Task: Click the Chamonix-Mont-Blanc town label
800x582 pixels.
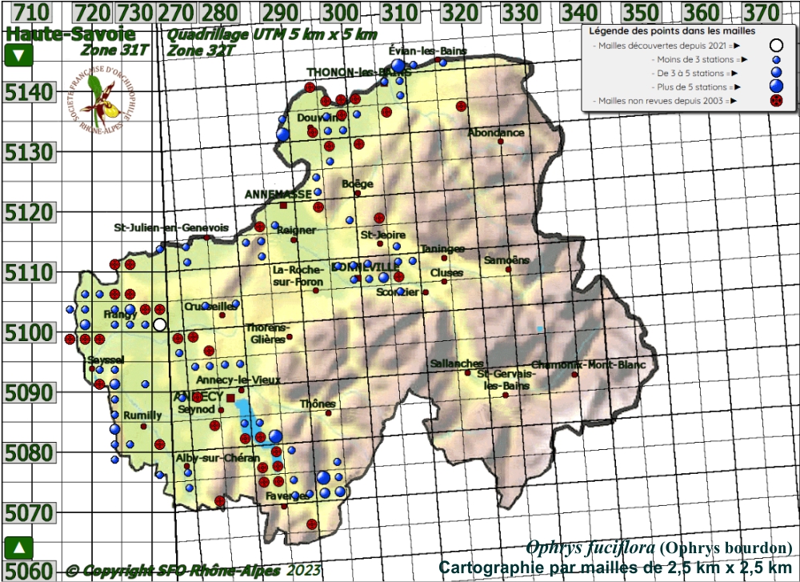Action: coord(587,365)
